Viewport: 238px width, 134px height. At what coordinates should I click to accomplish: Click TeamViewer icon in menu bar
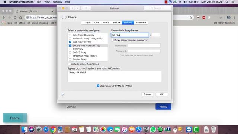pyautogui.click(x=170, y=2)
